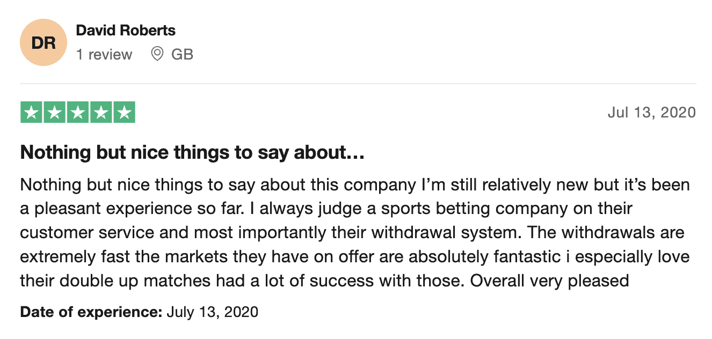Open David Roberts profile name

pyautogui.click(x=126, y=31)
